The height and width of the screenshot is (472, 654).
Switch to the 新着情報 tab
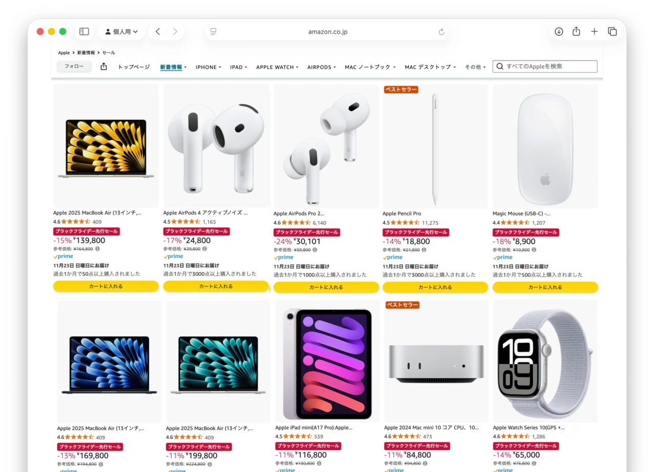(171, 67)
